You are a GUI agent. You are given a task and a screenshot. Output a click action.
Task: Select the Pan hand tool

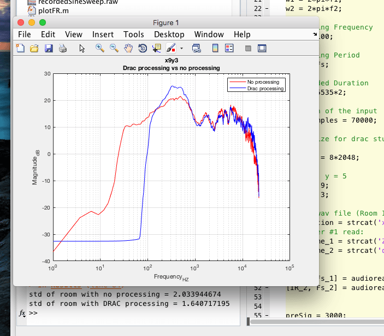coord(128,48)
